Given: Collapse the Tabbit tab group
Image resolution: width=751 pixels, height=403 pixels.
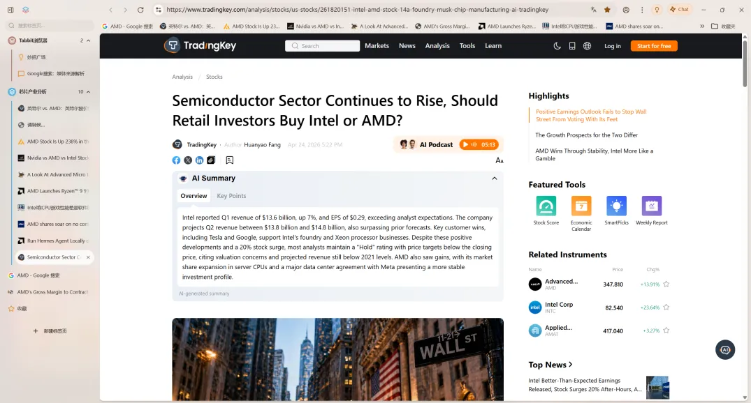Looking at the screenshot, I should pyautogui.click(x=88, y=40).
